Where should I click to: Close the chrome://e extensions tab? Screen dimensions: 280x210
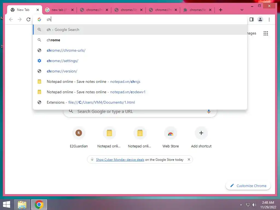click(x=210, y=10)
